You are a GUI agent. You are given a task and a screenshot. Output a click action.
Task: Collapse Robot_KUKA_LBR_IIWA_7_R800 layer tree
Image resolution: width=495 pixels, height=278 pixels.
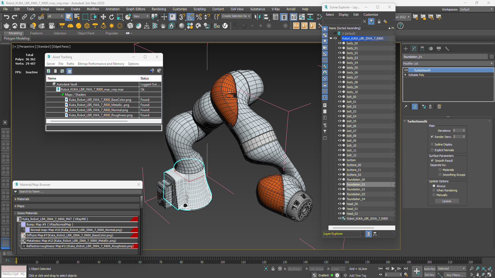pyautogui.click(x=331, y=38)
